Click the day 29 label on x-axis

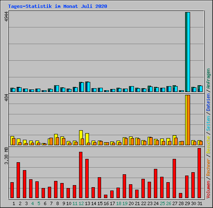187,203
